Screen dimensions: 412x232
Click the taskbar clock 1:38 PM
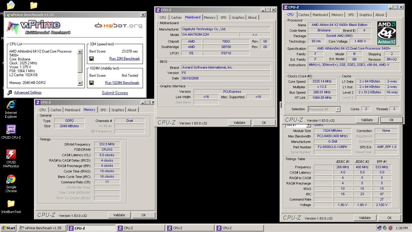click(x=401, y=228)
